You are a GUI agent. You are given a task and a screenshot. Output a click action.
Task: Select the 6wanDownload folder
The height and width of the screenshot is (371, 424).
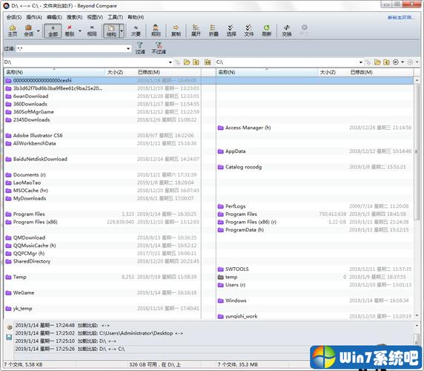pos(31,96)
